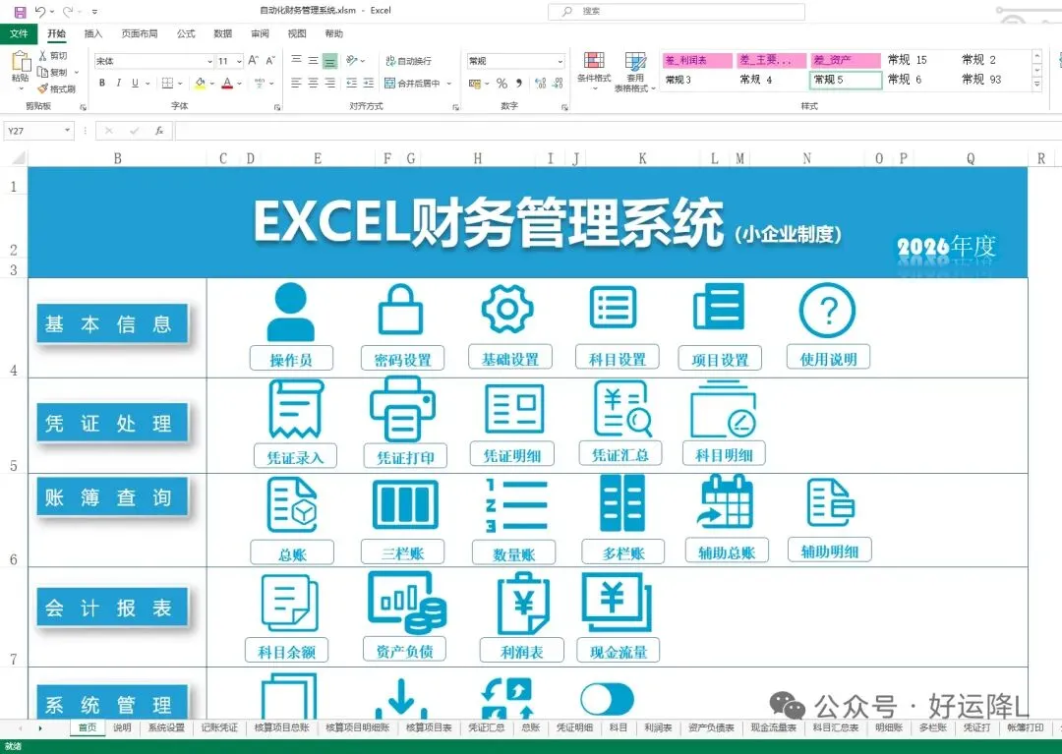Open the 利润表 yen clipboard icon

[x=523, y=604]
